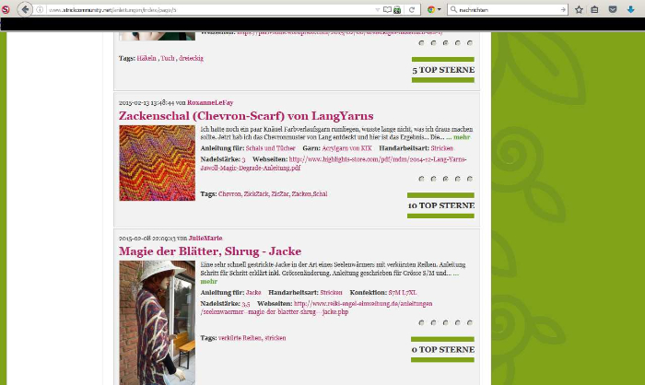View author profile RoxanneLeFay
The width and height of the screenshot is (645, 385).
(210, 102)
